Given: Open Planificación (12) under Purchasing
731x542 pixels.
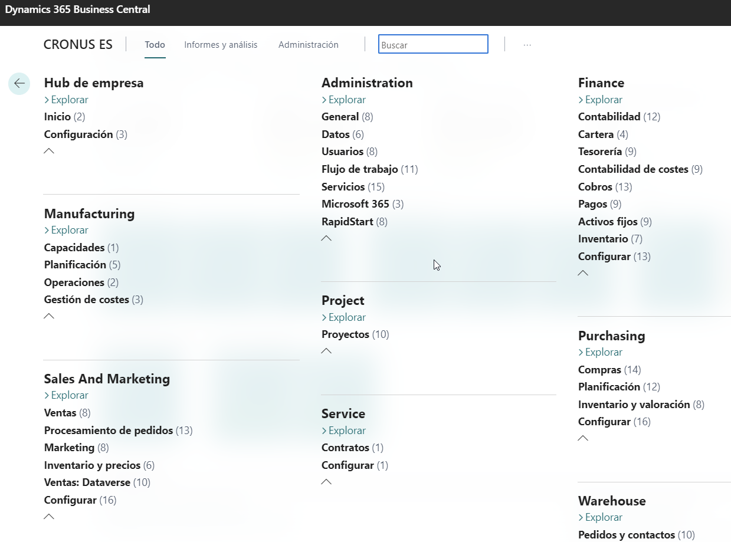Looking at the screenshot, I should 619,387.
